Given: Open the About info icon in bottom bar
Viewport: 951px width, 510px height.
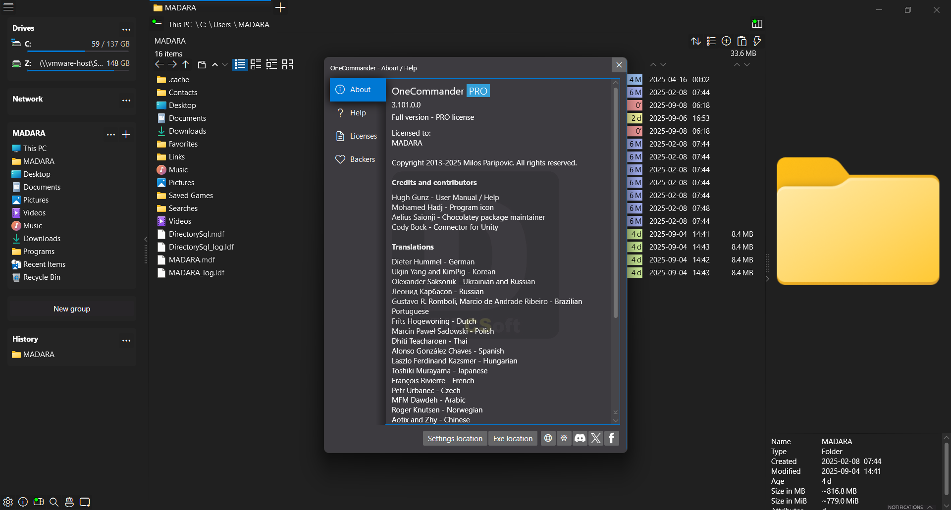Looking at the screenshot, I should click(x=23, y=502).
